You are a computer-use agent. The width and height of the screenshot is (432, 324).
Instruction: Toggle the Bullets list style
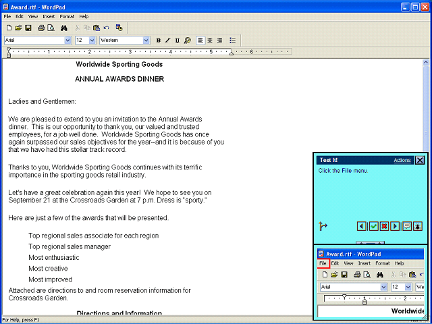(x=232, y=40)
